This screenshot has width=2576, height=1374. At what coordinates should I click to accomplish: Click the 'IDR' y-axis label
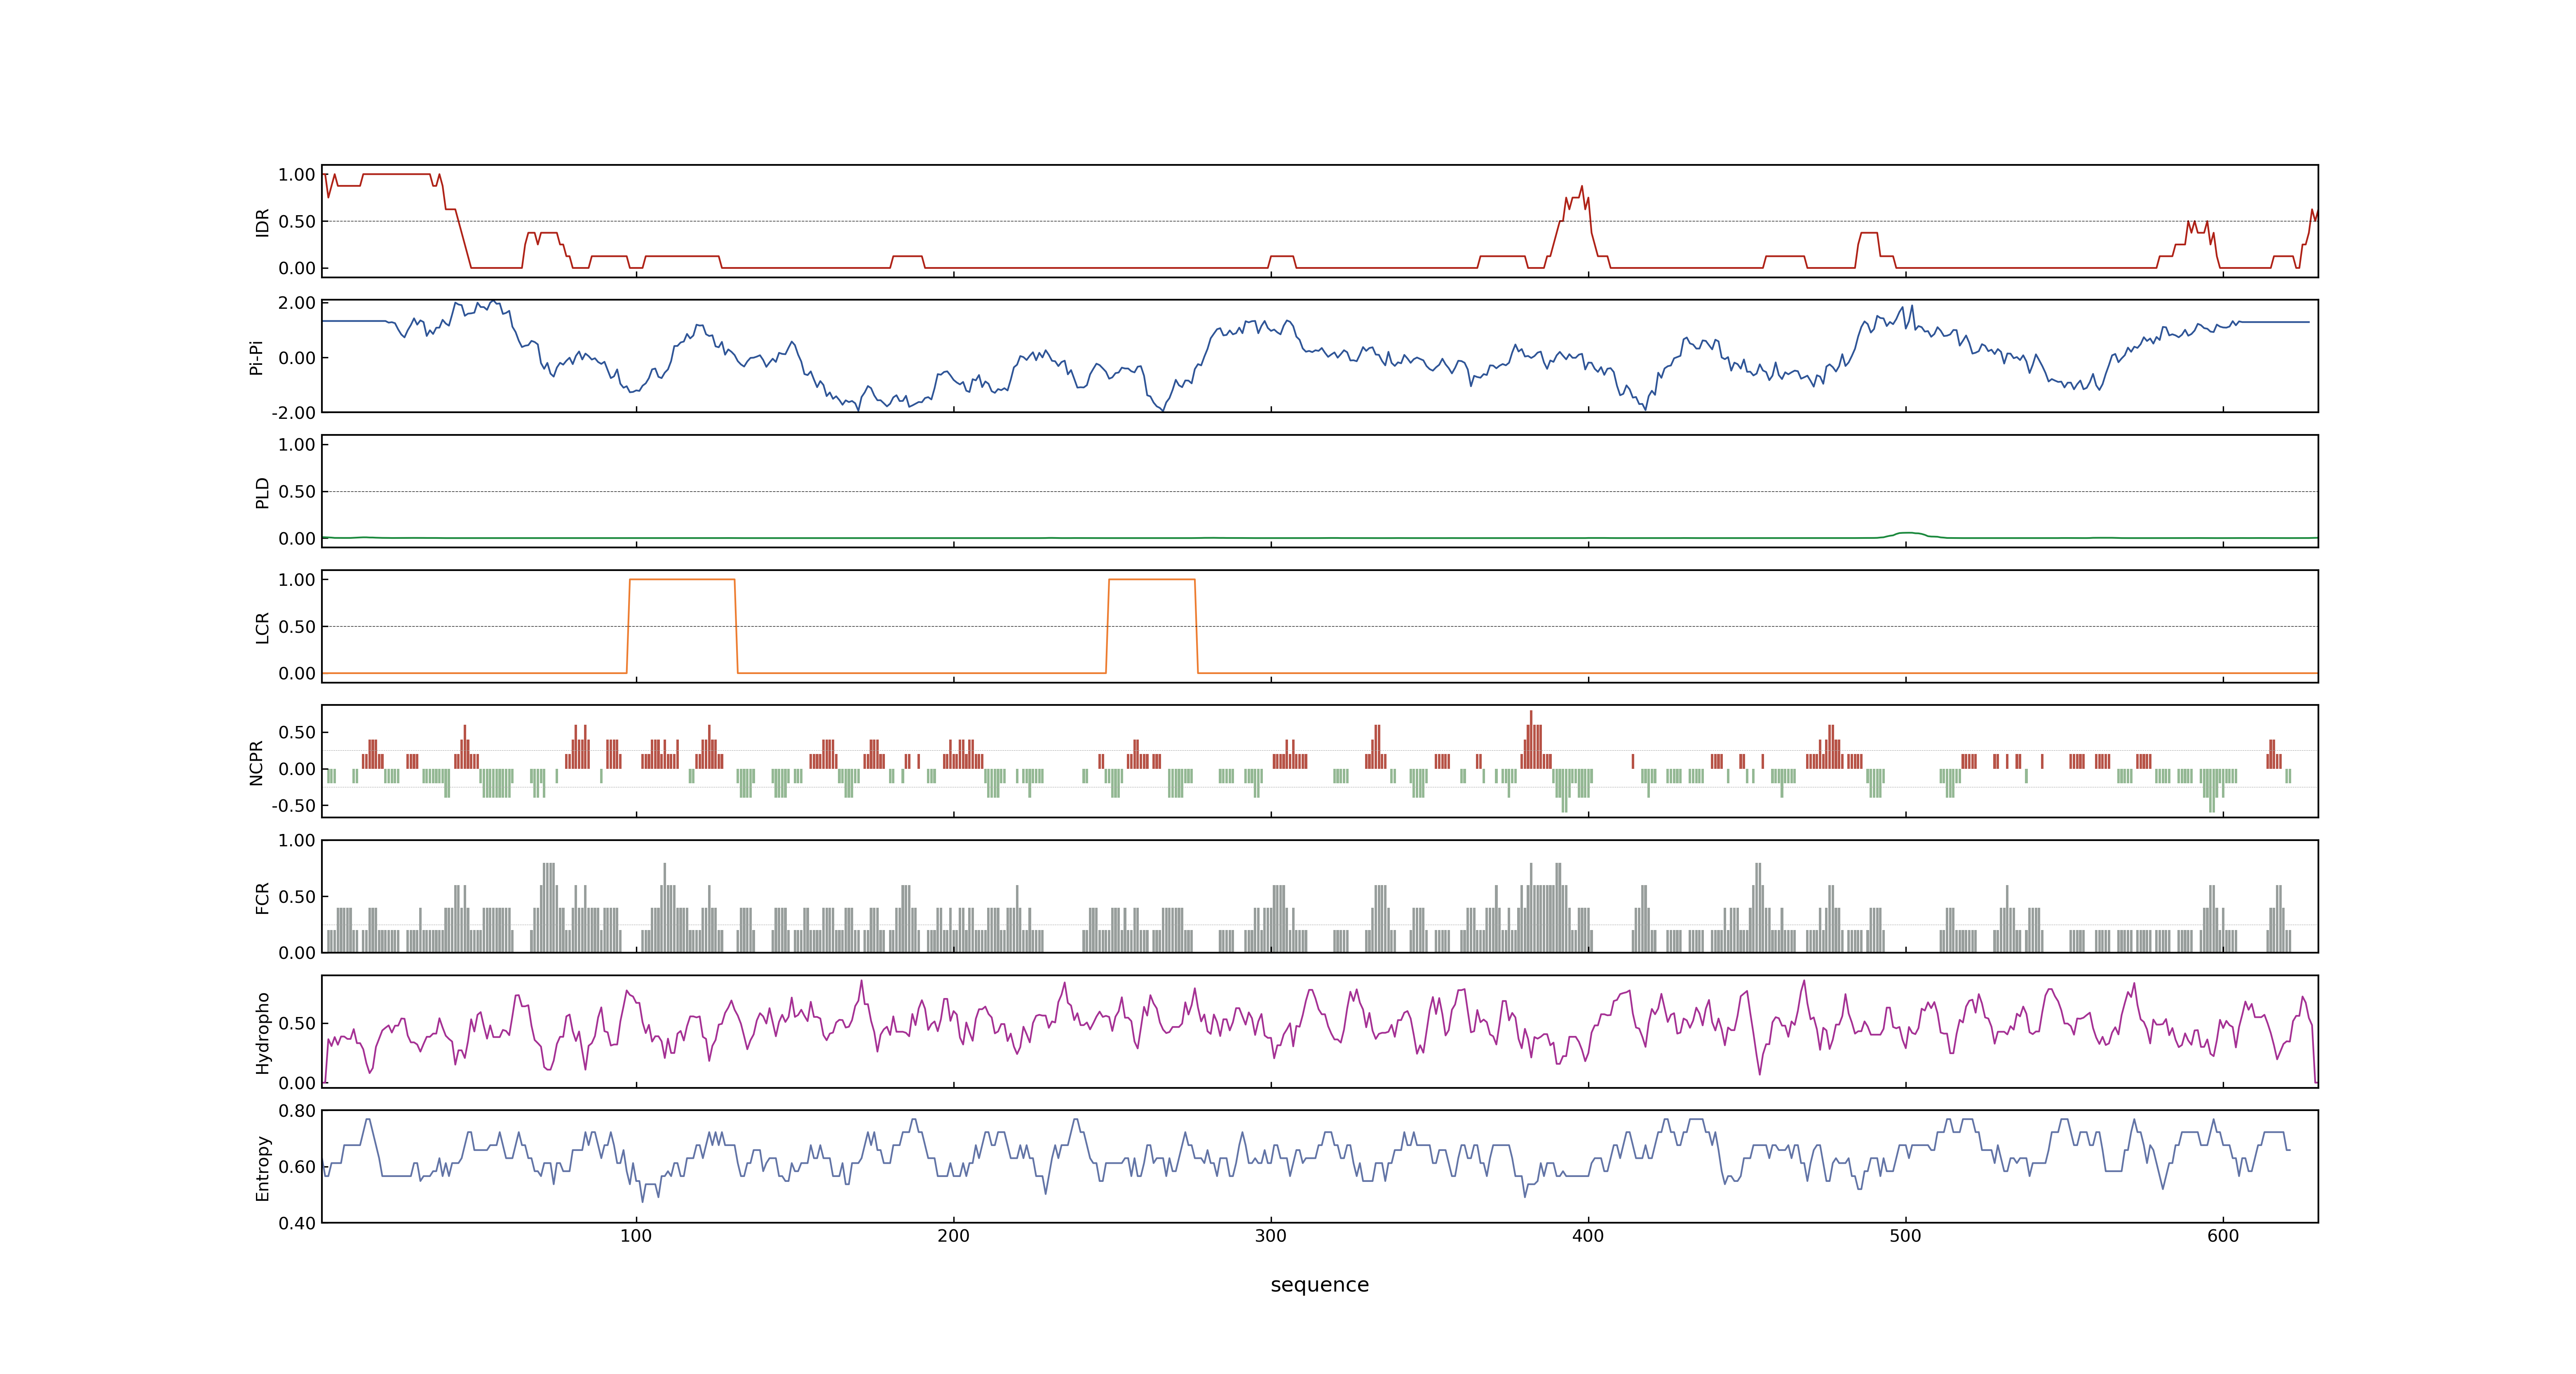[x=262, y=222]
